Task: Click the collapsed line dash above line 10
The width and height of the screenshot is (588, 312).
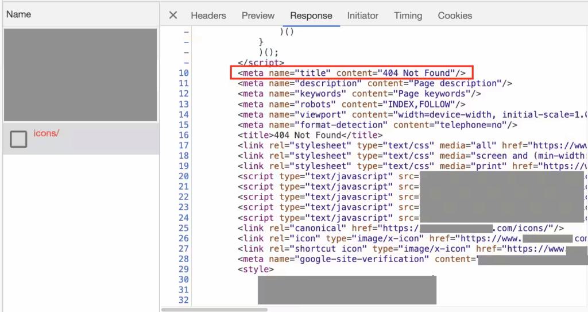Action: pos(187,63)
